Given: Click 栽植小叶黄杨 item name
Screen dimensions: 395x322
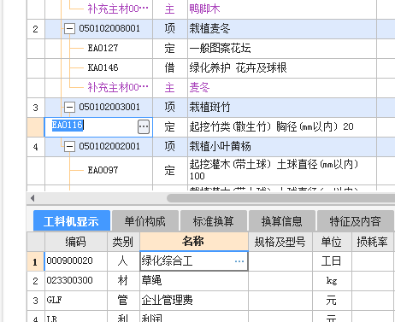Looking at the screenshot, I should (221, 147).
